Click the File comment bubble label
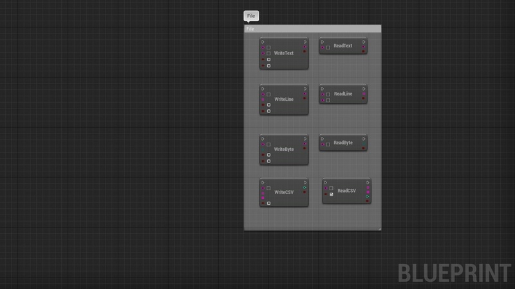The image size is (515, 289). pos(251,16)
